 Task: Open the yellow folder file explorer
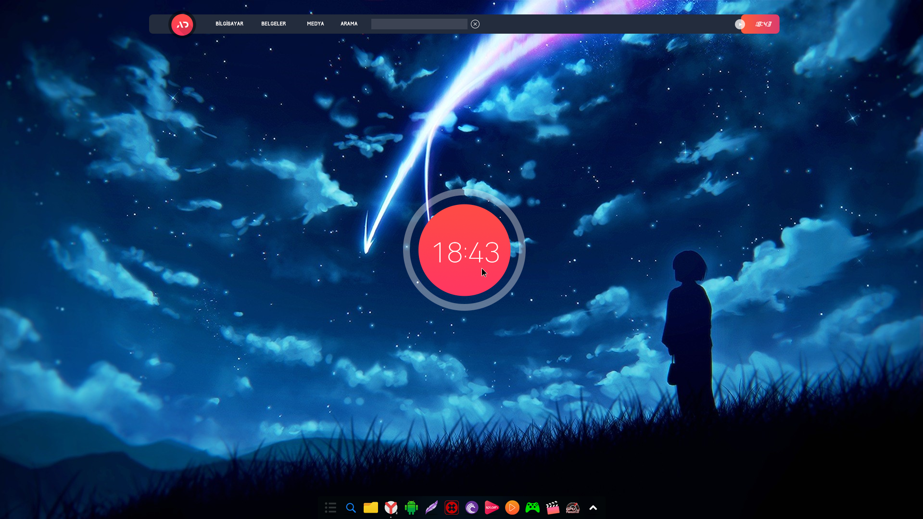point(371,507)
